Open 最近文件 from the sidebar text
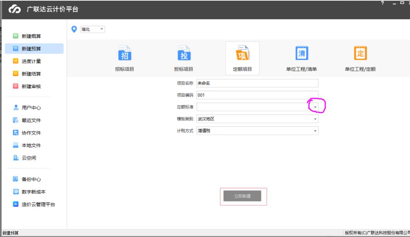This screenshot has height=237, width=410. (x=32, y=120)
